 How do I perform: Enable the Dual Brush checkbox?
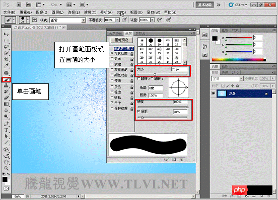pyautogui.click(x=112, y=70)
